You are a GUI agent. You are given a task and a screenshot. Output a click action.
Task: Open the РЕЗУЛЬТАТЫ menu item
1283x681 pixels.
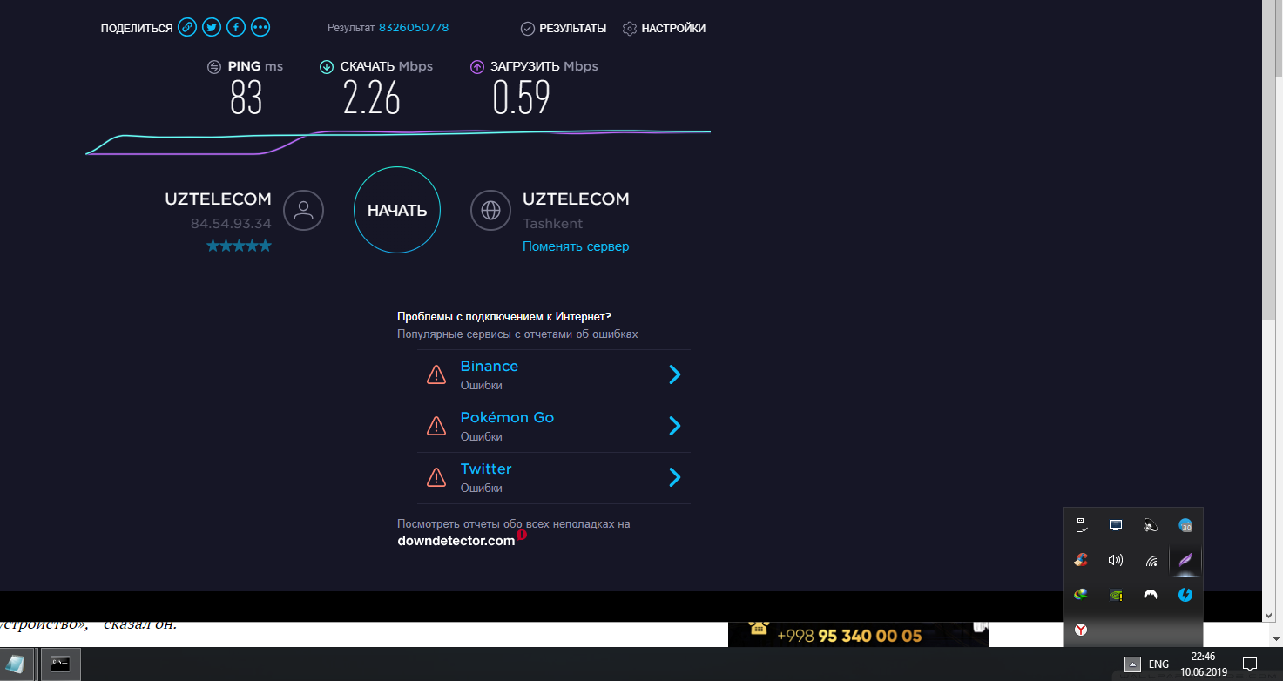click(564, 29)
